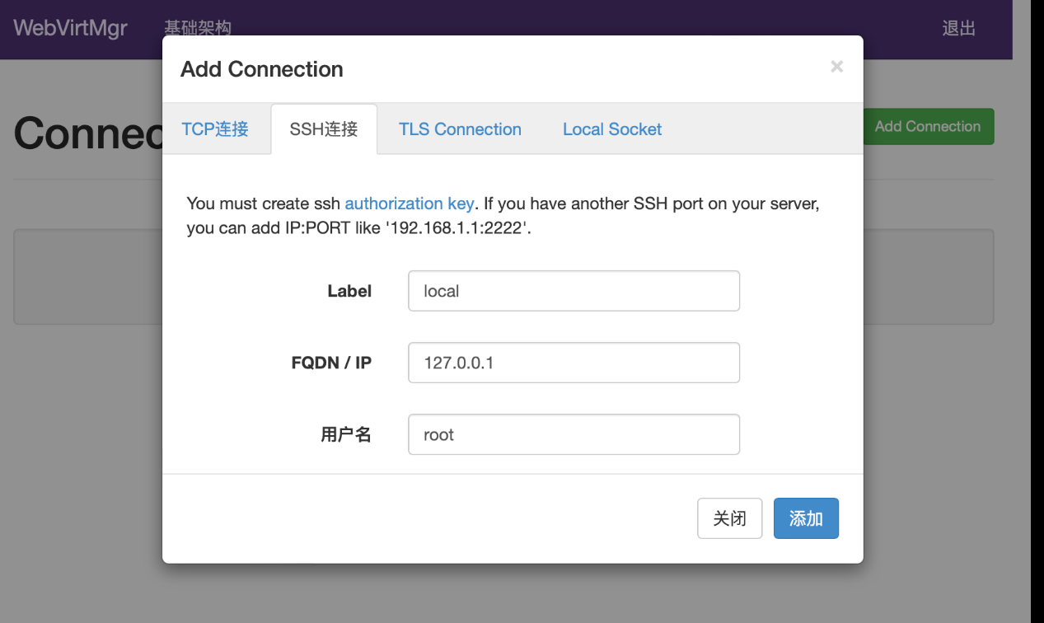The height and width of the screenshot is (623, 1044).
Task: Click the 用户名 field caption
Action: 345,434
